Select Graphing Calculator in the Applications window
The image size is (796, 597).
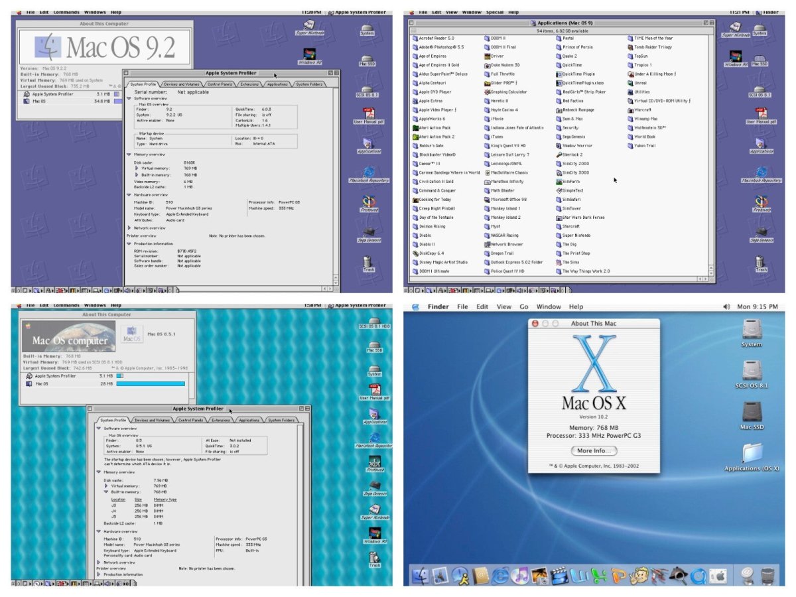click(505, 92)
